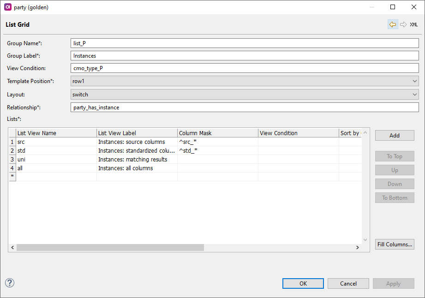This screenshot has width=425, height=298.
Task: Click the View Condition text field
Action: pos(245,68)
